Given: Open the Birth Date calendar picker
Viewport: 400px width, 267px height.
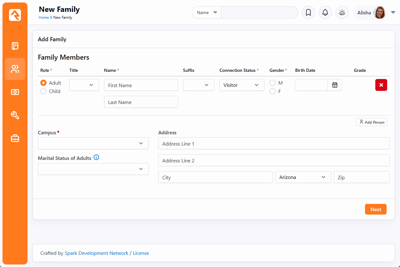Looking at the screenshot, I should coord(335,85).
